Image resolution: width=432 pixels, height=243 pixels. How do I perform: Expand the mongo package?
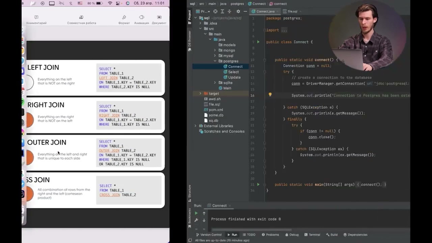(x=215, y=50)
